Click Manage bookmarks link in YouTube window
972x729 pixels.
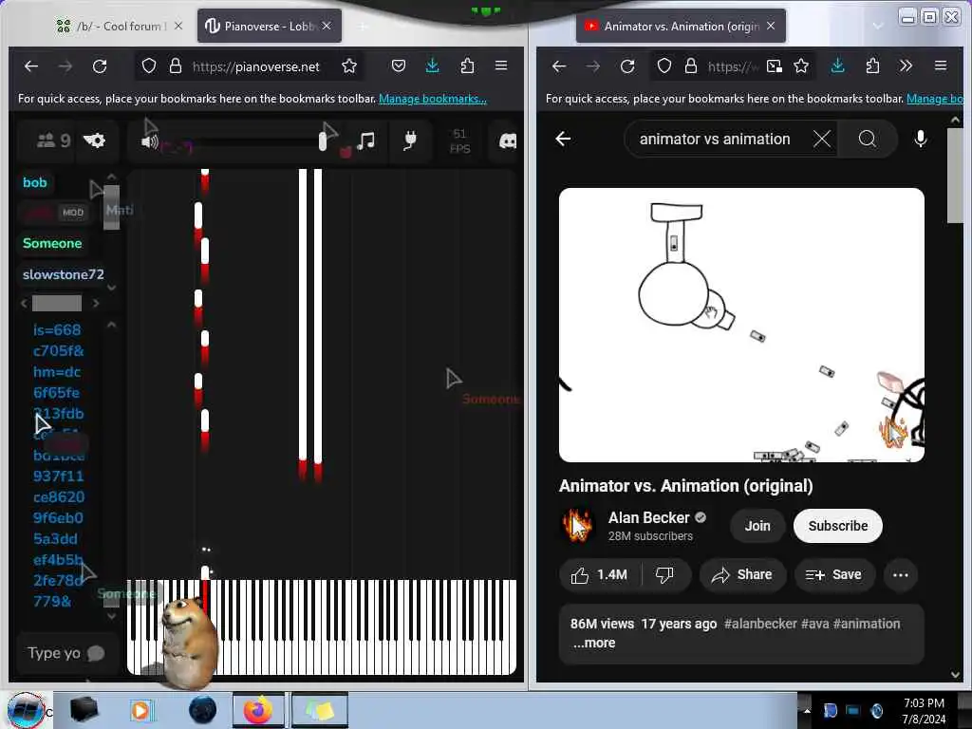(x=935, y=99)
